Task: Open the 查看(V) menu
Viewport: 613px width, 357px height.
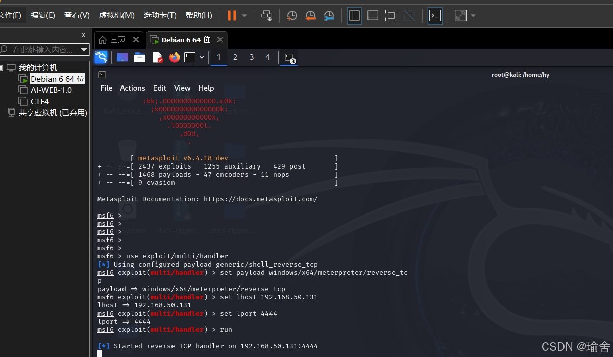Action: [x=77, y=15]
